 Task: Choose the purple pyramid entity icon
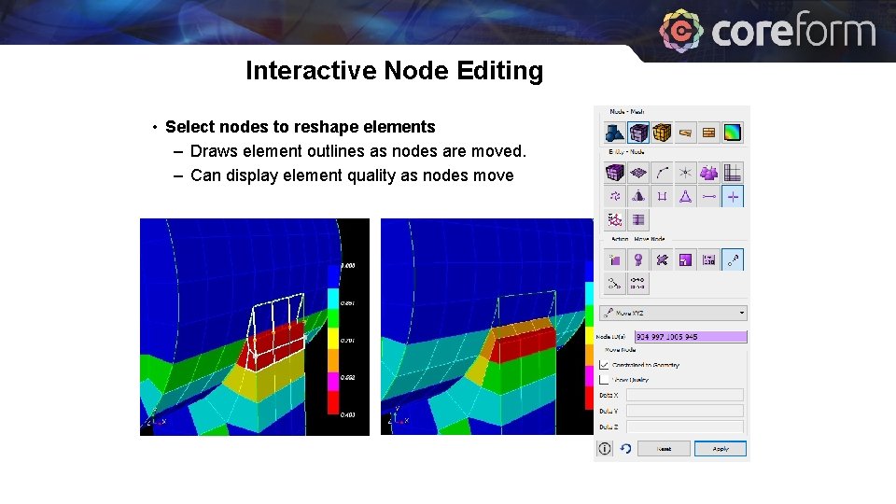[x=637, y=196]
